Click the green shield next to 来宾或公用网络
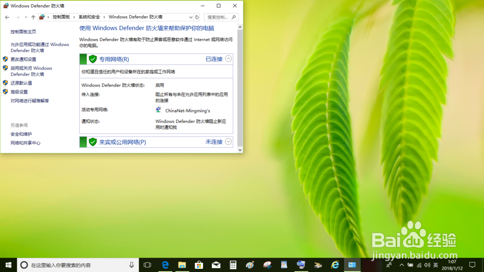Image resolution: width=484 pixels, height=272 pixels. 92,142
